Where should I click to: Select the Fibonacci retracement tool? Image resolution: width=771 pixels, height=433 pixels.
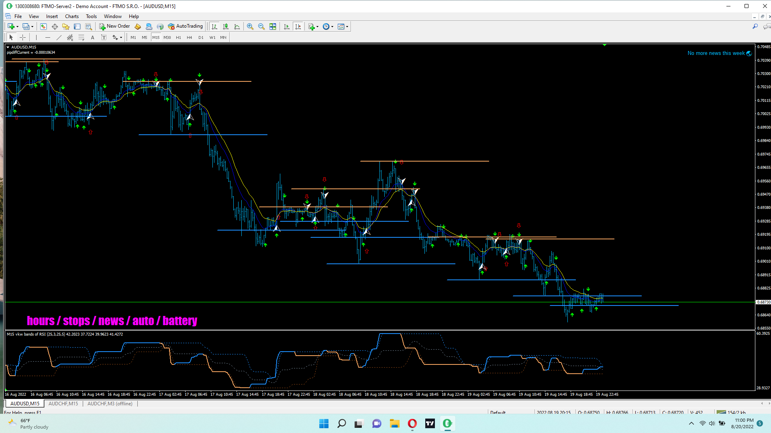(82, 38)
